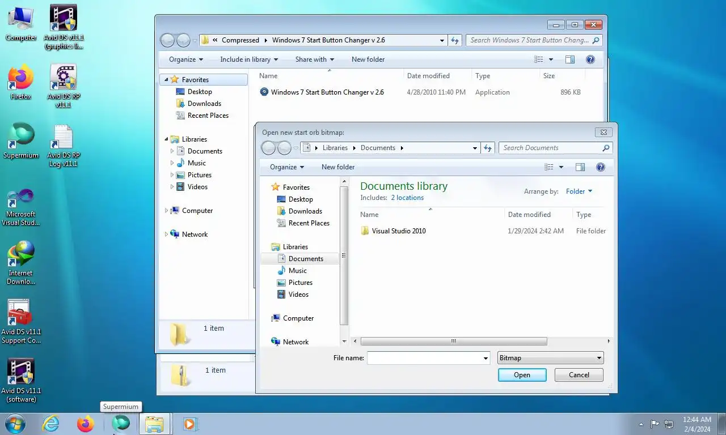Open the Windows Start orb
Image resolution: width=726 pixels, height=435 pixels.
(15, 424)
